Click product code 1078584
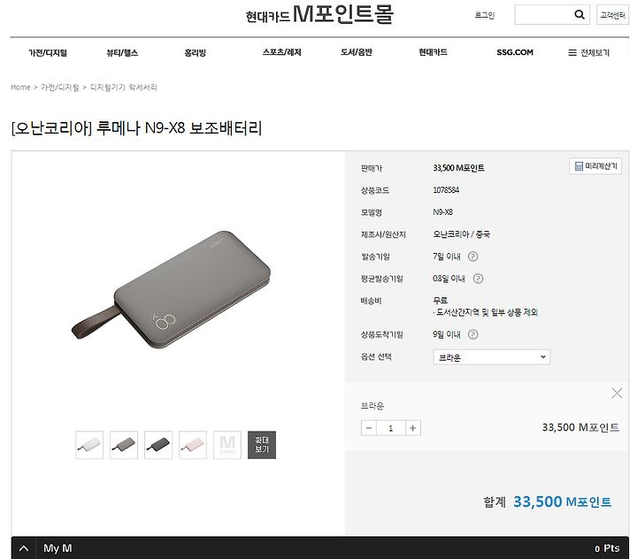This screenshot has width=637, height=559. tap(446, 189)
